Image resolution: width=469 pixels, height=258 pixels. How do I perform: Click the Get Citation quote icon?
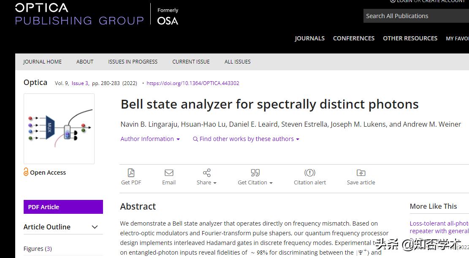(255, 173)
